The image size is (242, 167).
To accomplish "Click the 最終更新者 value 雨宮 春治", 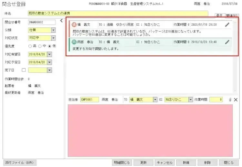I will [x=36, y=93].
